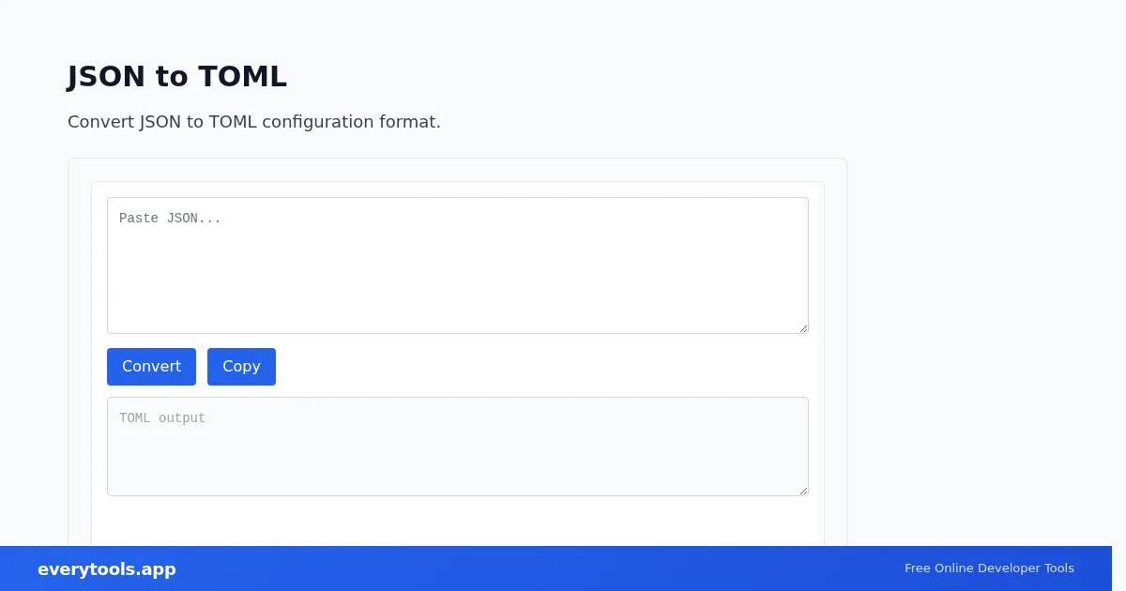The image size is (1126, 591).
Task: Select the JSON to TOML heading
Action: (177, 77)
